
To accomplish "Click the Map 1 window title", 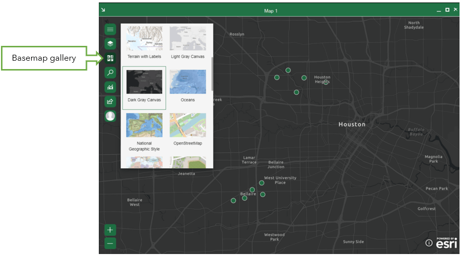I will (x=271, y=11).
